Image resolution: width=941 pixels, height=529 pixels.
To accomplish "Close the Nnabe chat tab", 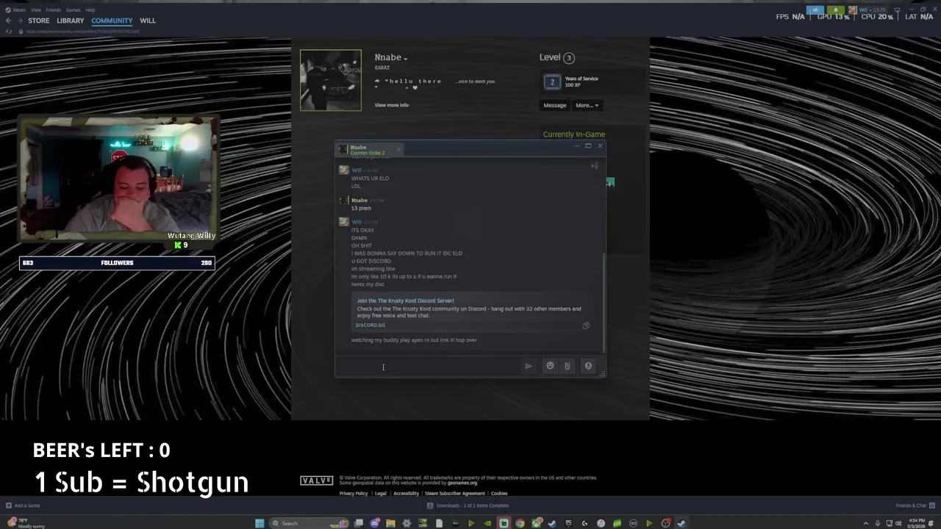I will [x=398, y=150].
